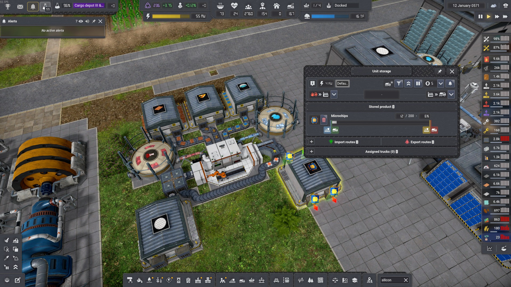Screen dimensions: 511x287
Task: Click the Defau.. logistics button
Action: [342, 83]
